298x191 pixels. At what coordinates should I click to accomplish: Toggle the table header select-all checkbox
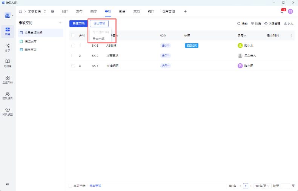[x=73, y=35]
